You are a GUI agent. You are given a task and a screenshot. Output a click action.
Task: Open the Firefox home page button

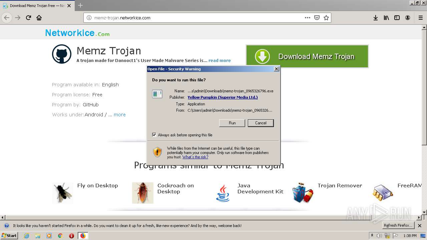click(x=39, y=18)
